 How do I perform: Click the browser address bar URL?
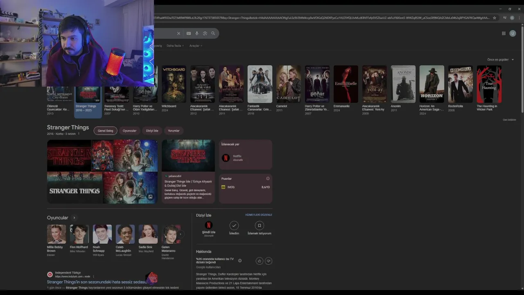pos(321,18)
